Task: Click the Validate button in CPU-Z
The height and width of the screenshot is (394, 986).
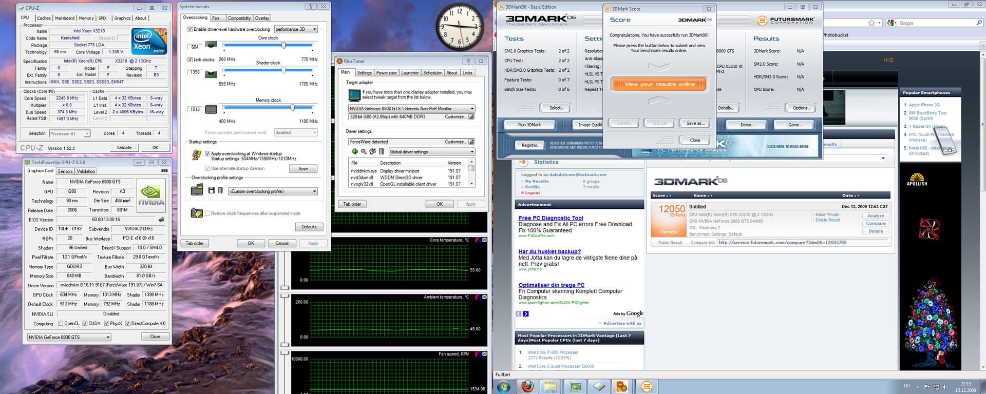Action: click(x=124, y=148)
